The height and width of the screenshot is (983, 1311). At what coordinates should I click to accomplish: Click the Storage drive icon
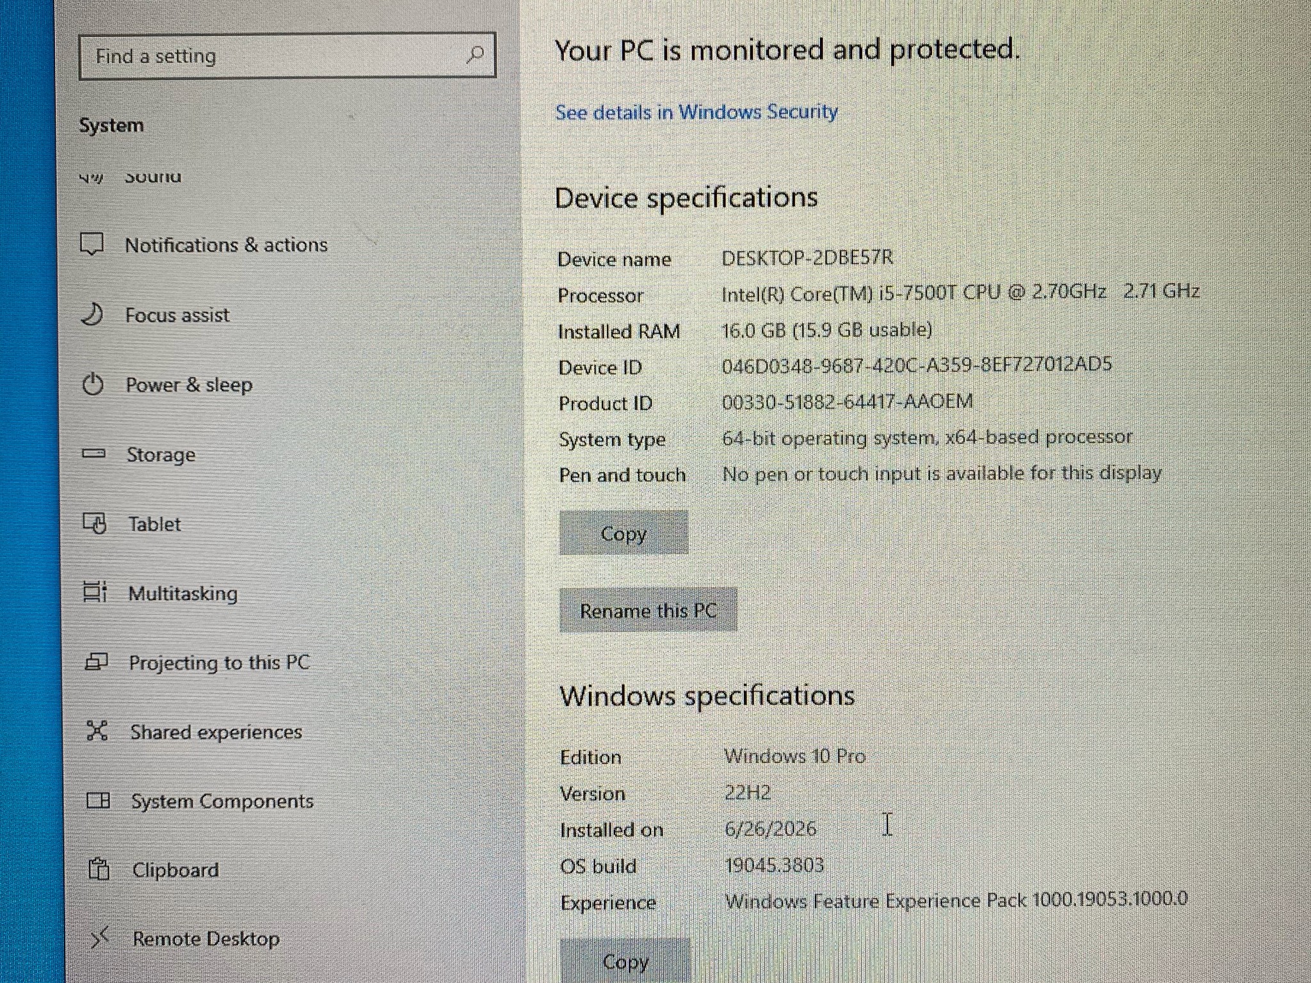point(94,454)
